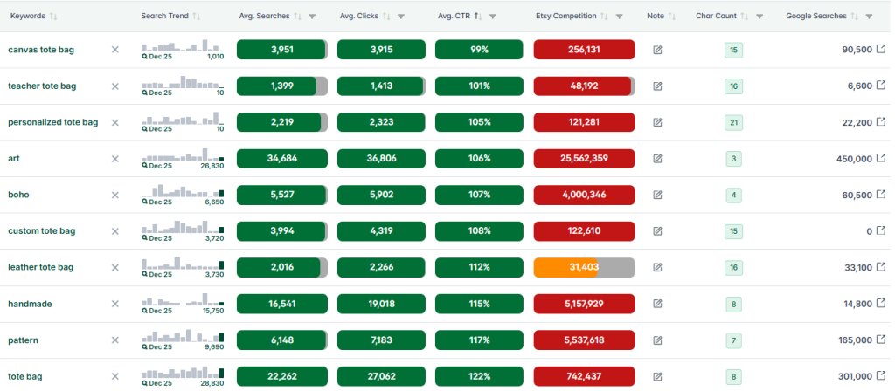Open search trend chart for 'tote bag'
Screen dimensions: 895x391
click(x=183, y=376)
